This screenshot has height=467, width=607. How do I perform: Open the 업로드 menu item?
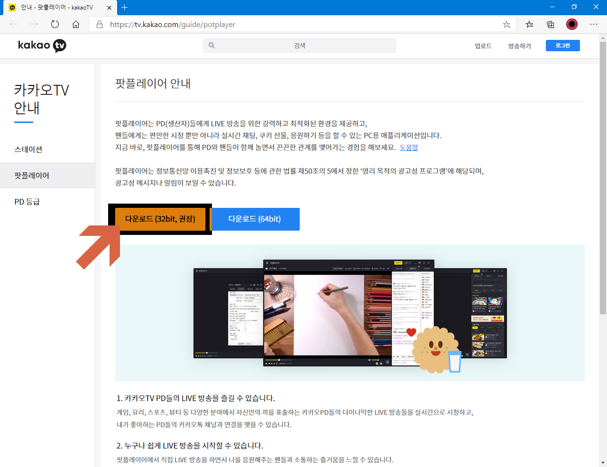(x=483, y=46)
